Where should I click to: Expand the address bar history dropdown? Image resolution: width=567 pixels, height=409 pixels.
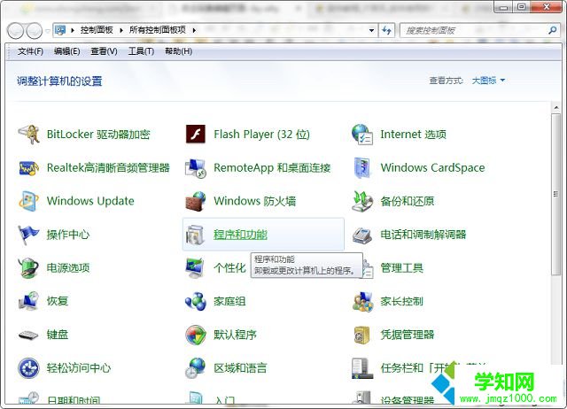(371, 30)
